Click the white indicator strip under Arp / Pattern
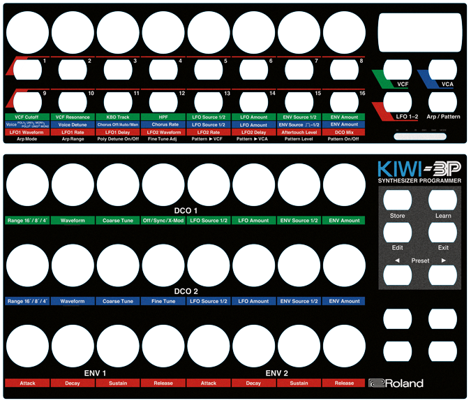 click(420, 137)
